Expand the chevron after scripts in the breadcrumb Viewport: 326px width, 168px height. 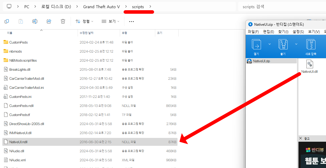[x=150, y=6]
